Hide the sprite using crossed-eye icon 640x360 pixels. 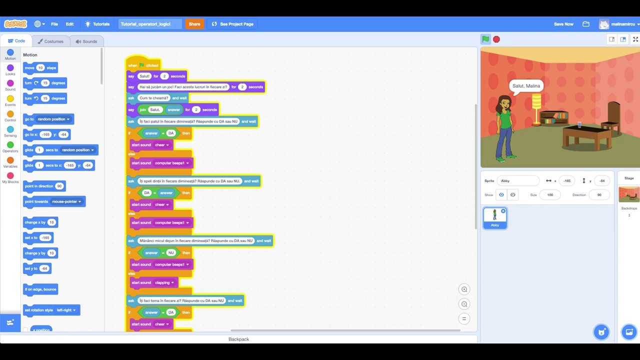pyautogui.click(x=512, y=195)
